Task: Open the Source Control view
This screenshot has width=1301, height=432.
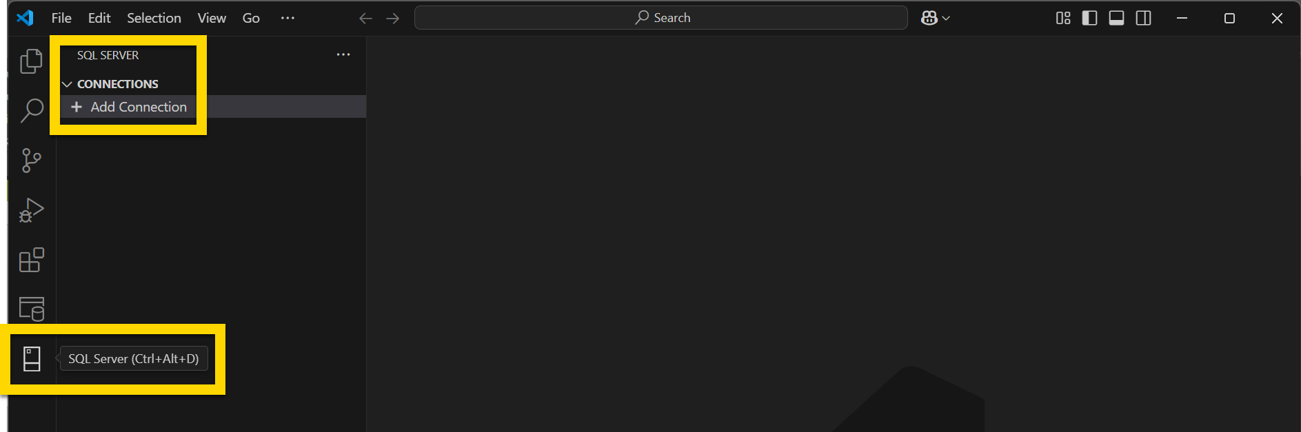Action: [31, 161]
